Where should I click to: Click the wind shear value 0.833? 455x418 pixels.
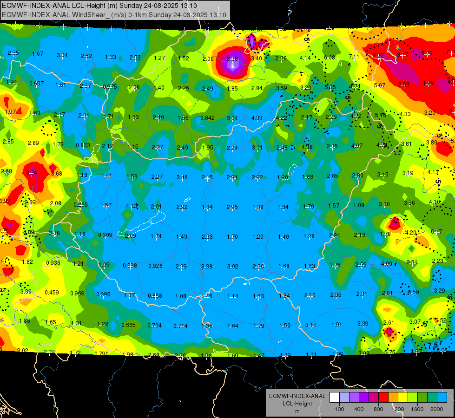[83, 145]
